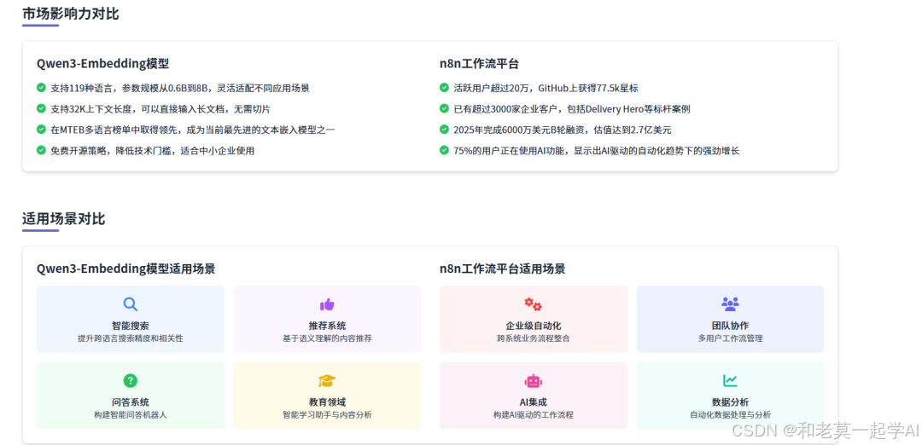Click the text 构建AI驱动的工作流程
This screenshot has width=922, height=445.
[534, 415]
